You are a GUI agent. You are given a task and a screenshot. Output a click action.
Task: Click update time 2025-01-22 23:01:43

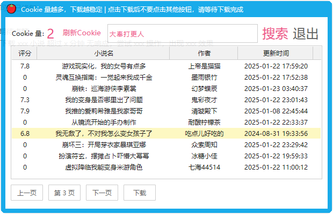[276, 100]
